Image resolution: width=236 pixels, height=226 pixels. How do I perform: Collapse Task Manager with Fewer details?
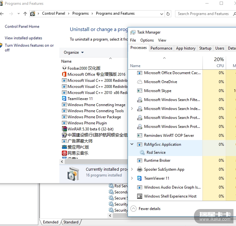click(x=145, y=209)
